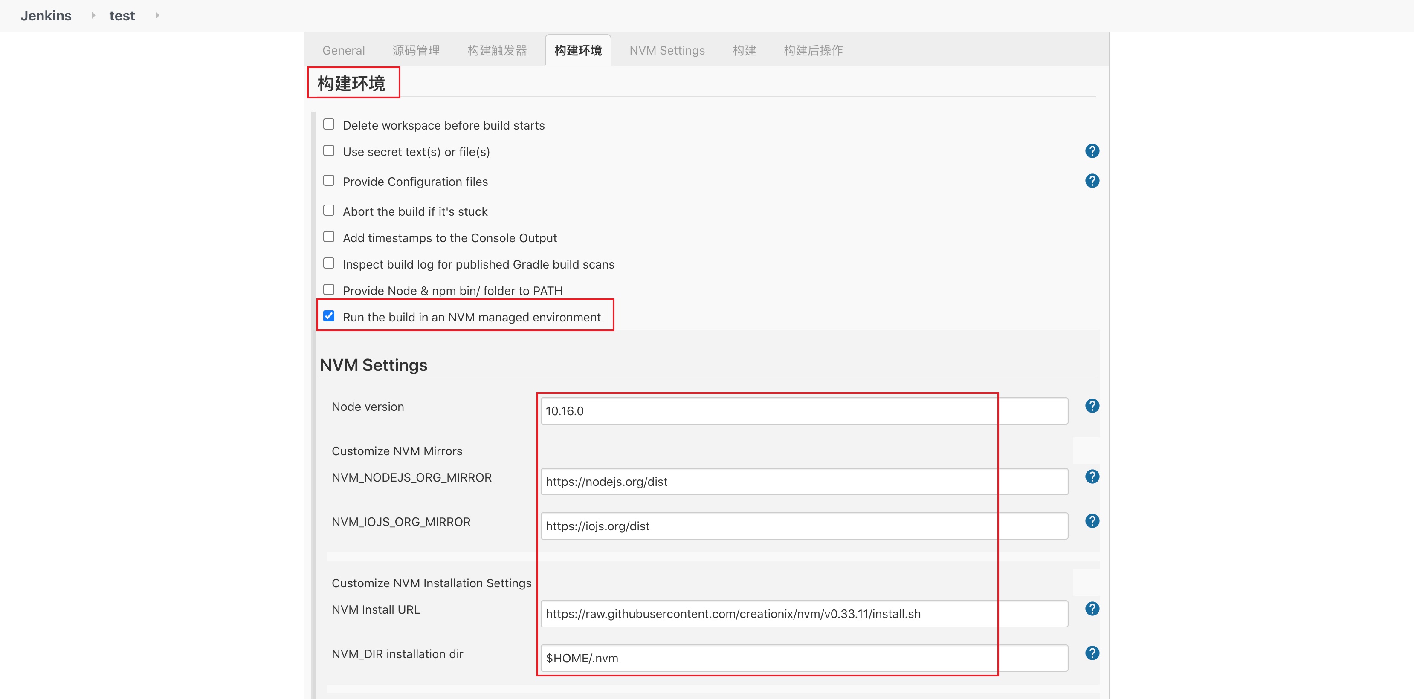Image resolution: width=1414 pixels, height=699 pixels.
Task: Expand breadcrumb arrow after test
Action: point(157,15)
